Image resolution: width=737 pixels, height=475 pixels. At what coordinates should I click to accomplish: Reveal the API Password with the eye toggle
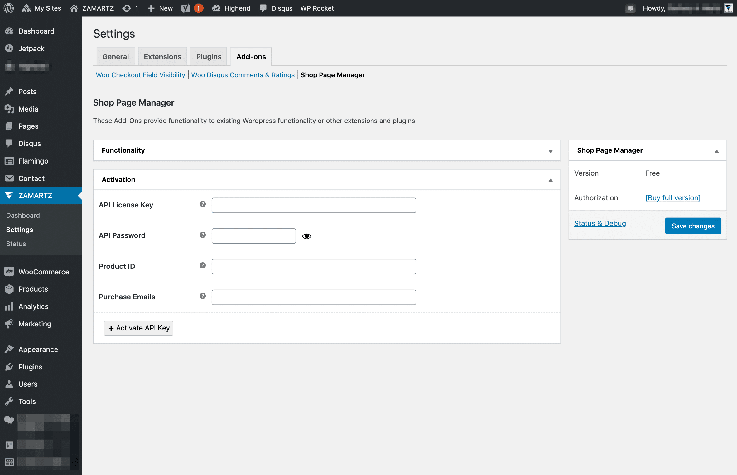(307, 236)
